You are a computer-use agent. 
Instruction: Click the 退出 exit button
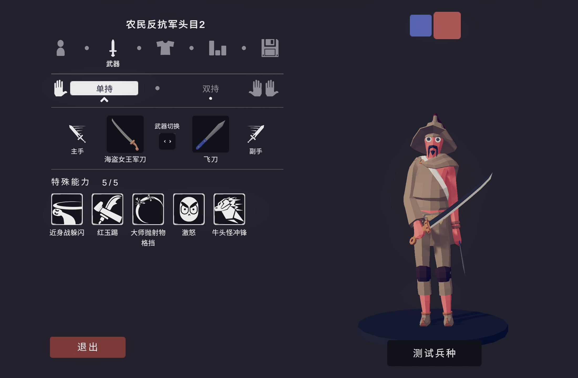(88, 347)
